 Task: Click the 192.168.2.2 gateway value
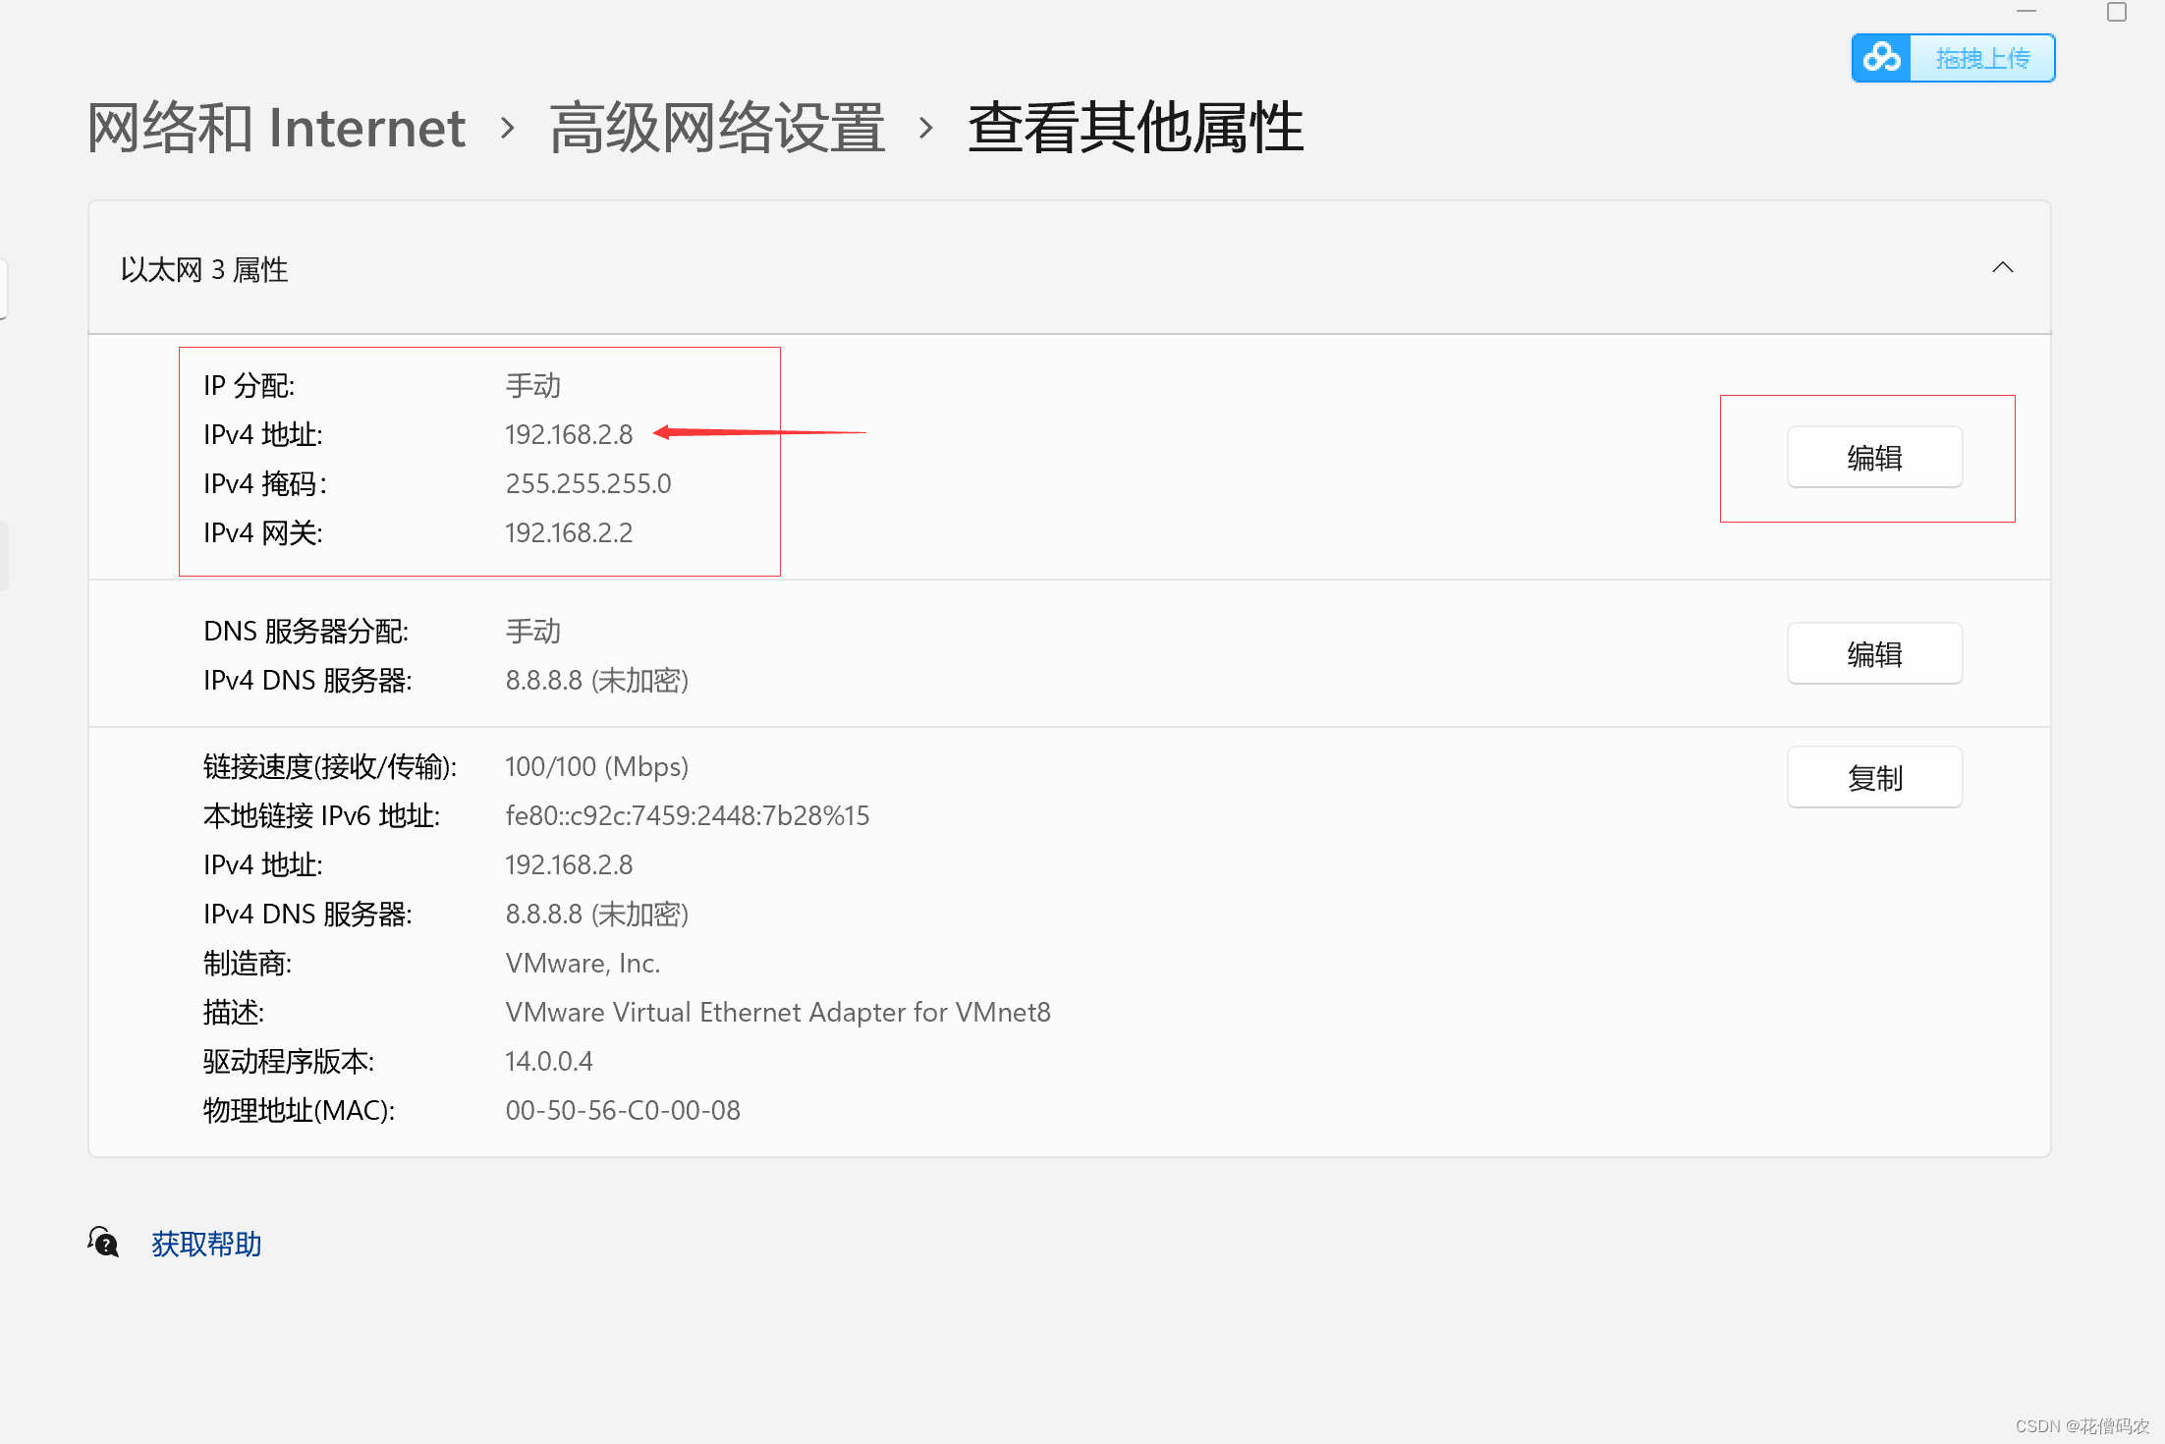569,532
